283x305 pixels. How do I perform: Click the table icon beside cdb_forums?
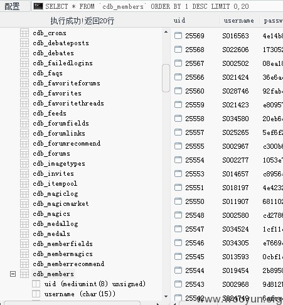point(24,154)
